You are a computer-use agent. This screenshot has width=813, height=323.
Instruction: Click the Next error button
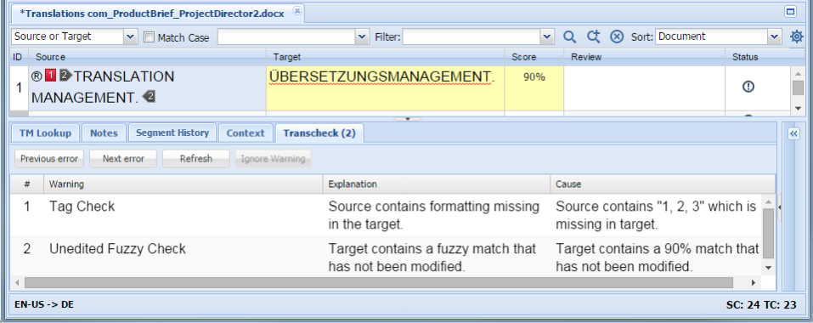(x=123, y=159)
